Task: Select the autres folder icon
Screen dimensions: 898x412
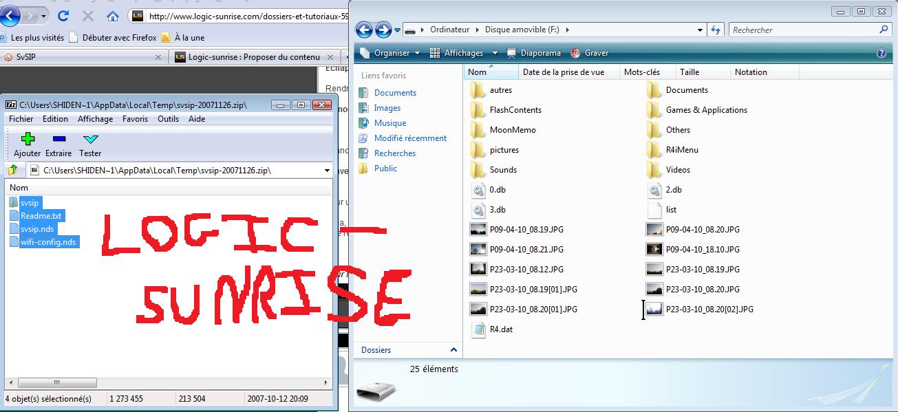Action: [478, 90]
